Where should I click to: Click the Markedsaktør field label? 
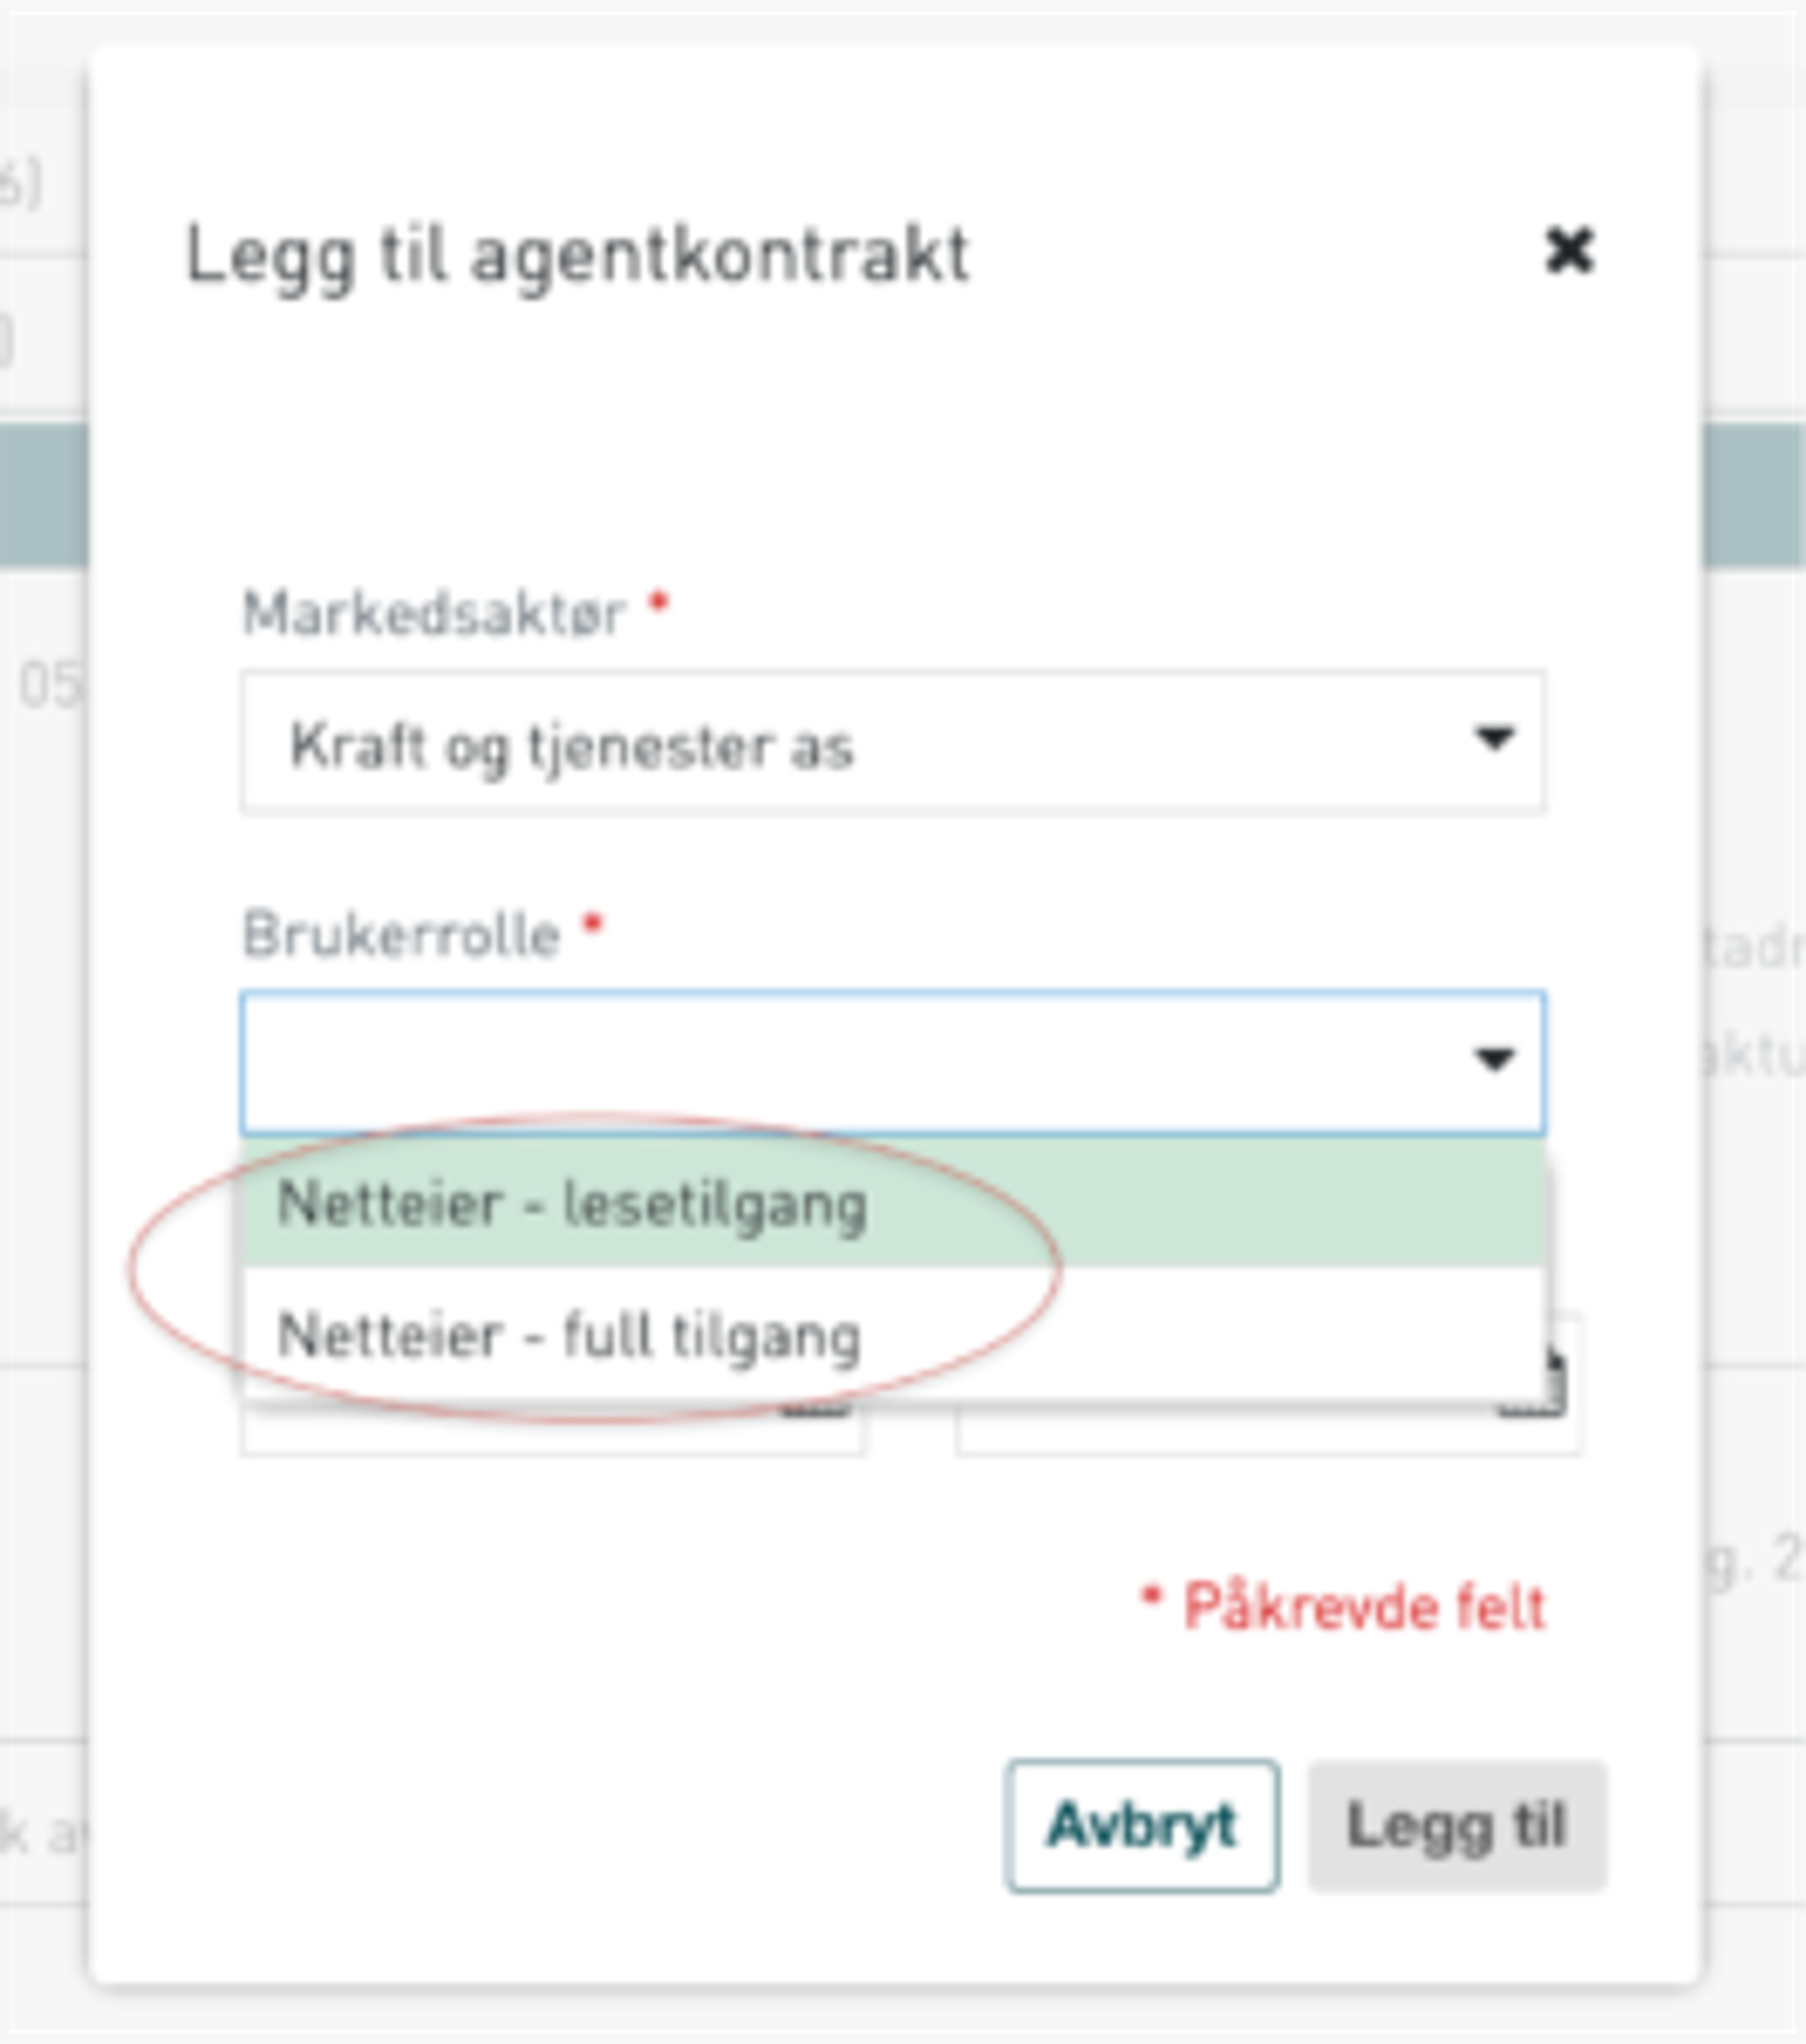(434, 613)
